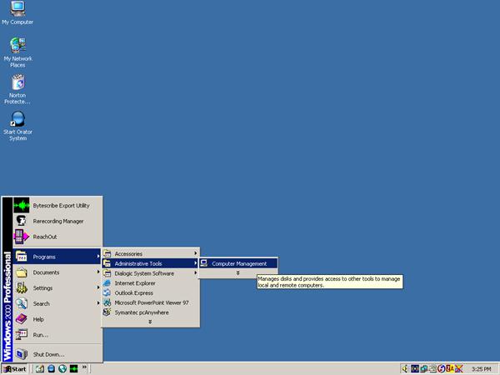
Task: Launch Symantec pcAnywhere from Programs
Action: [151, 312]
